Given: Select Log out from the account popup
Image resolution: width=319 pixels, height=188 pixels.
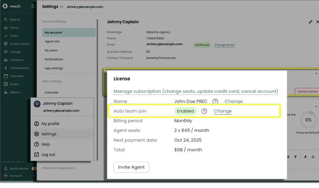Looking at the screenshot, I should coord(48,155).
